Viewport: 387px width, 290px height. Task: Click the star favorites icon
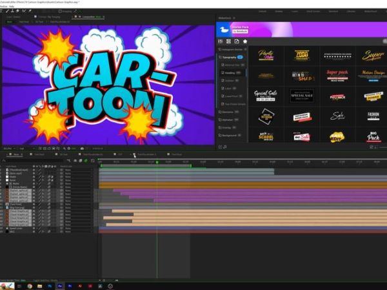click(x=244, y=41)
